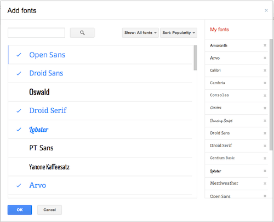The height and width of the screenshot is (222, 274).
Task: Remove Lobster from My fonts
Action: pos(265,171)
